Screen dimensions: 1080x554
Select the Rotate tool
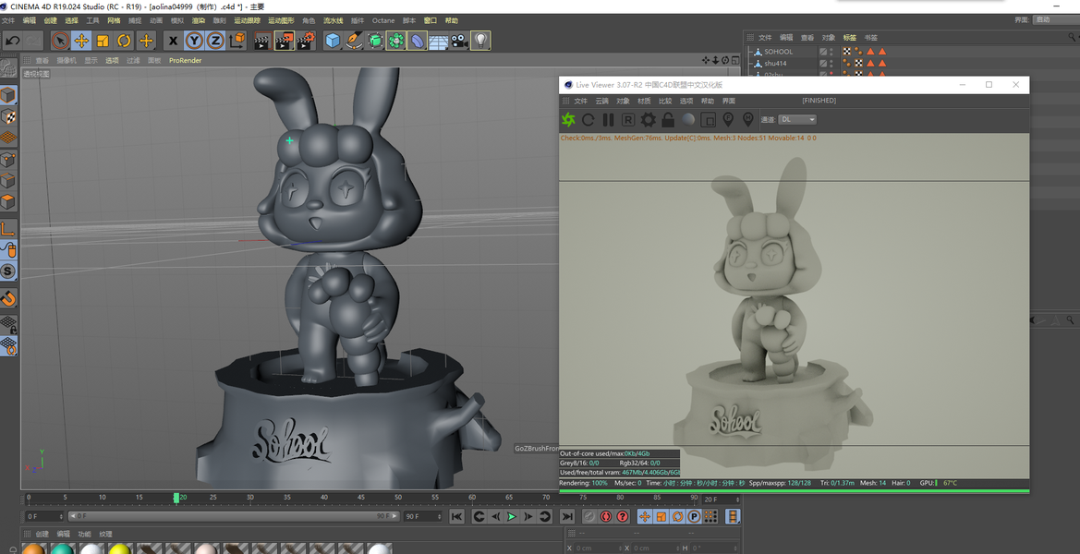click(124, 41)
